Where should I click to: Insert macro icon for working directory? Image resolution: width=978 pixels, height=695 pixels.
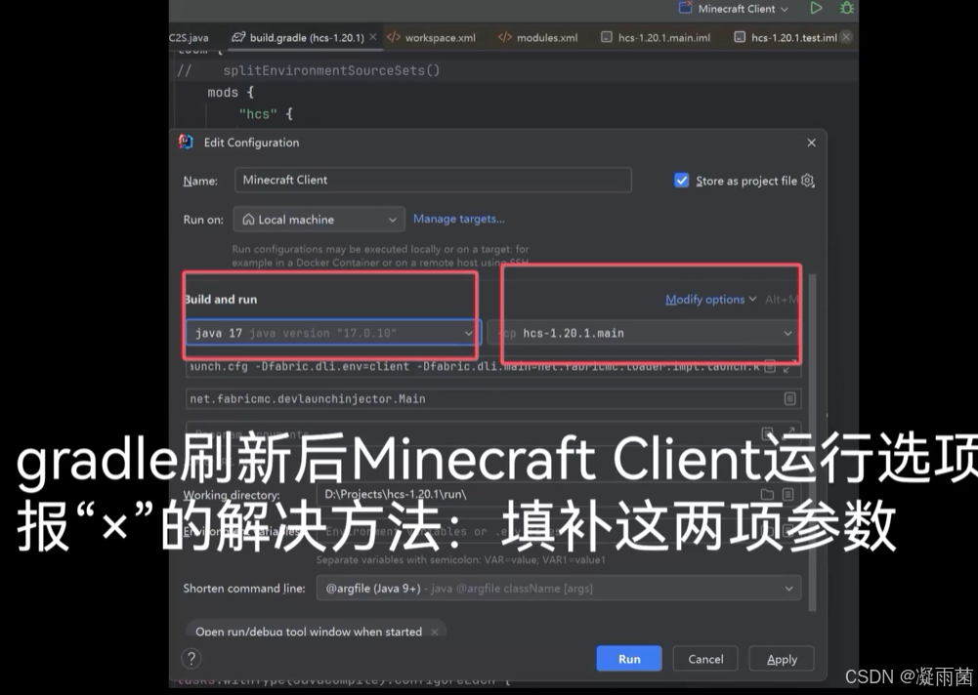click(x=787, y=494)
